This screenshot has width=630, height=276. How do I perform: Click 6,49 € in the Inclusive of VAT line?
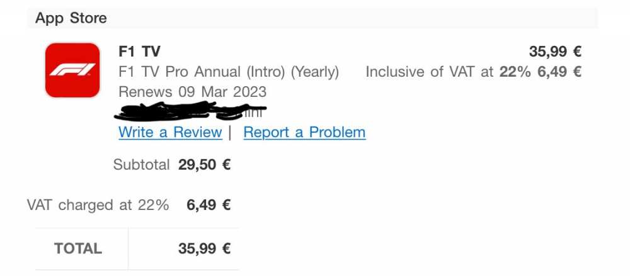pos(559,72)
